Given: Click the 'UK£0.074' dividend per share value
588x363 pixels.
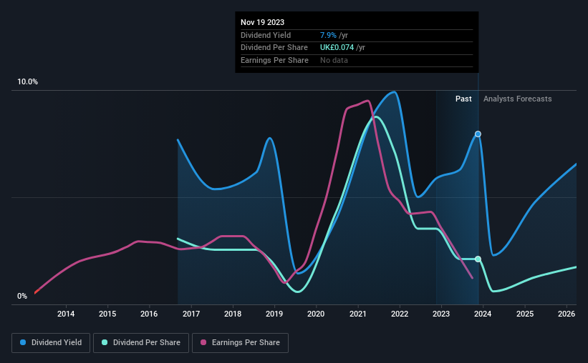Looking at the screenshot, I should pyautogui.click(x=337, y=48).
